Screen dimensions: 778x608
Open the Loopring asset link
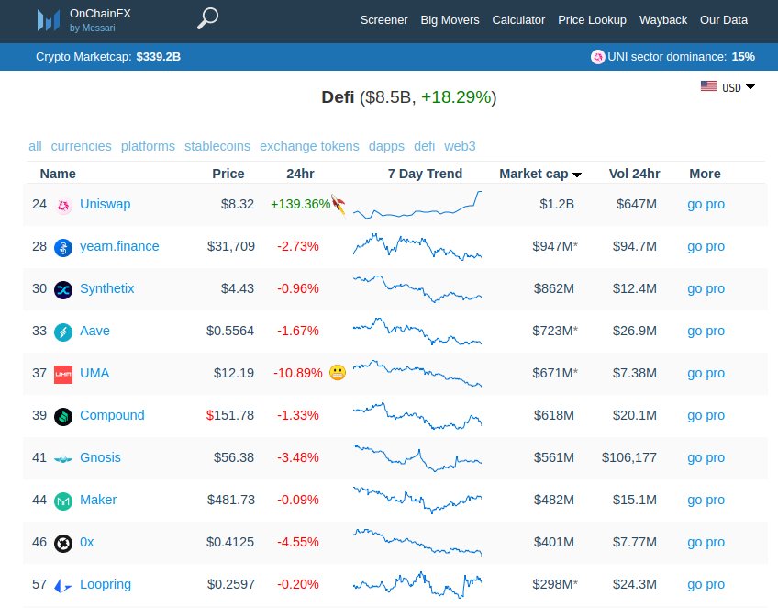pyautogui.click(x=106, y=585)
